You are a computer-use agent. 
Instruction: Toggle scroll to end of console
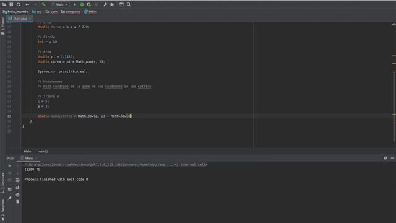coord(17,187)
